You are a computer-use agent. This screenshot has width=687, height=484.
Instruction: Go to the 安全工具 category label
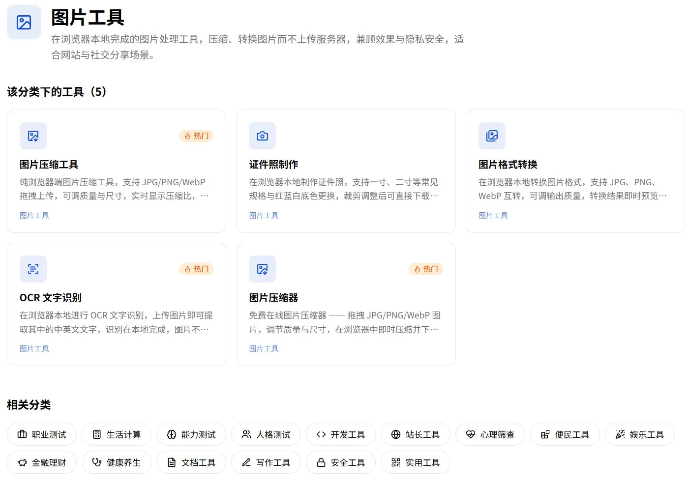click(x=348, y=462)
